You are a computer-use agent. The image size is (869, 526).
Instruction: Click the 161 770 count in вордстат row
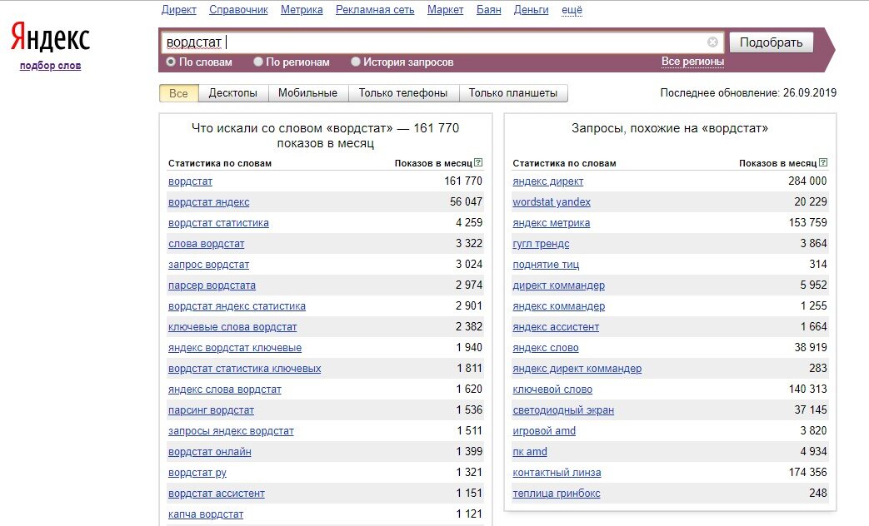coord(462,181)
